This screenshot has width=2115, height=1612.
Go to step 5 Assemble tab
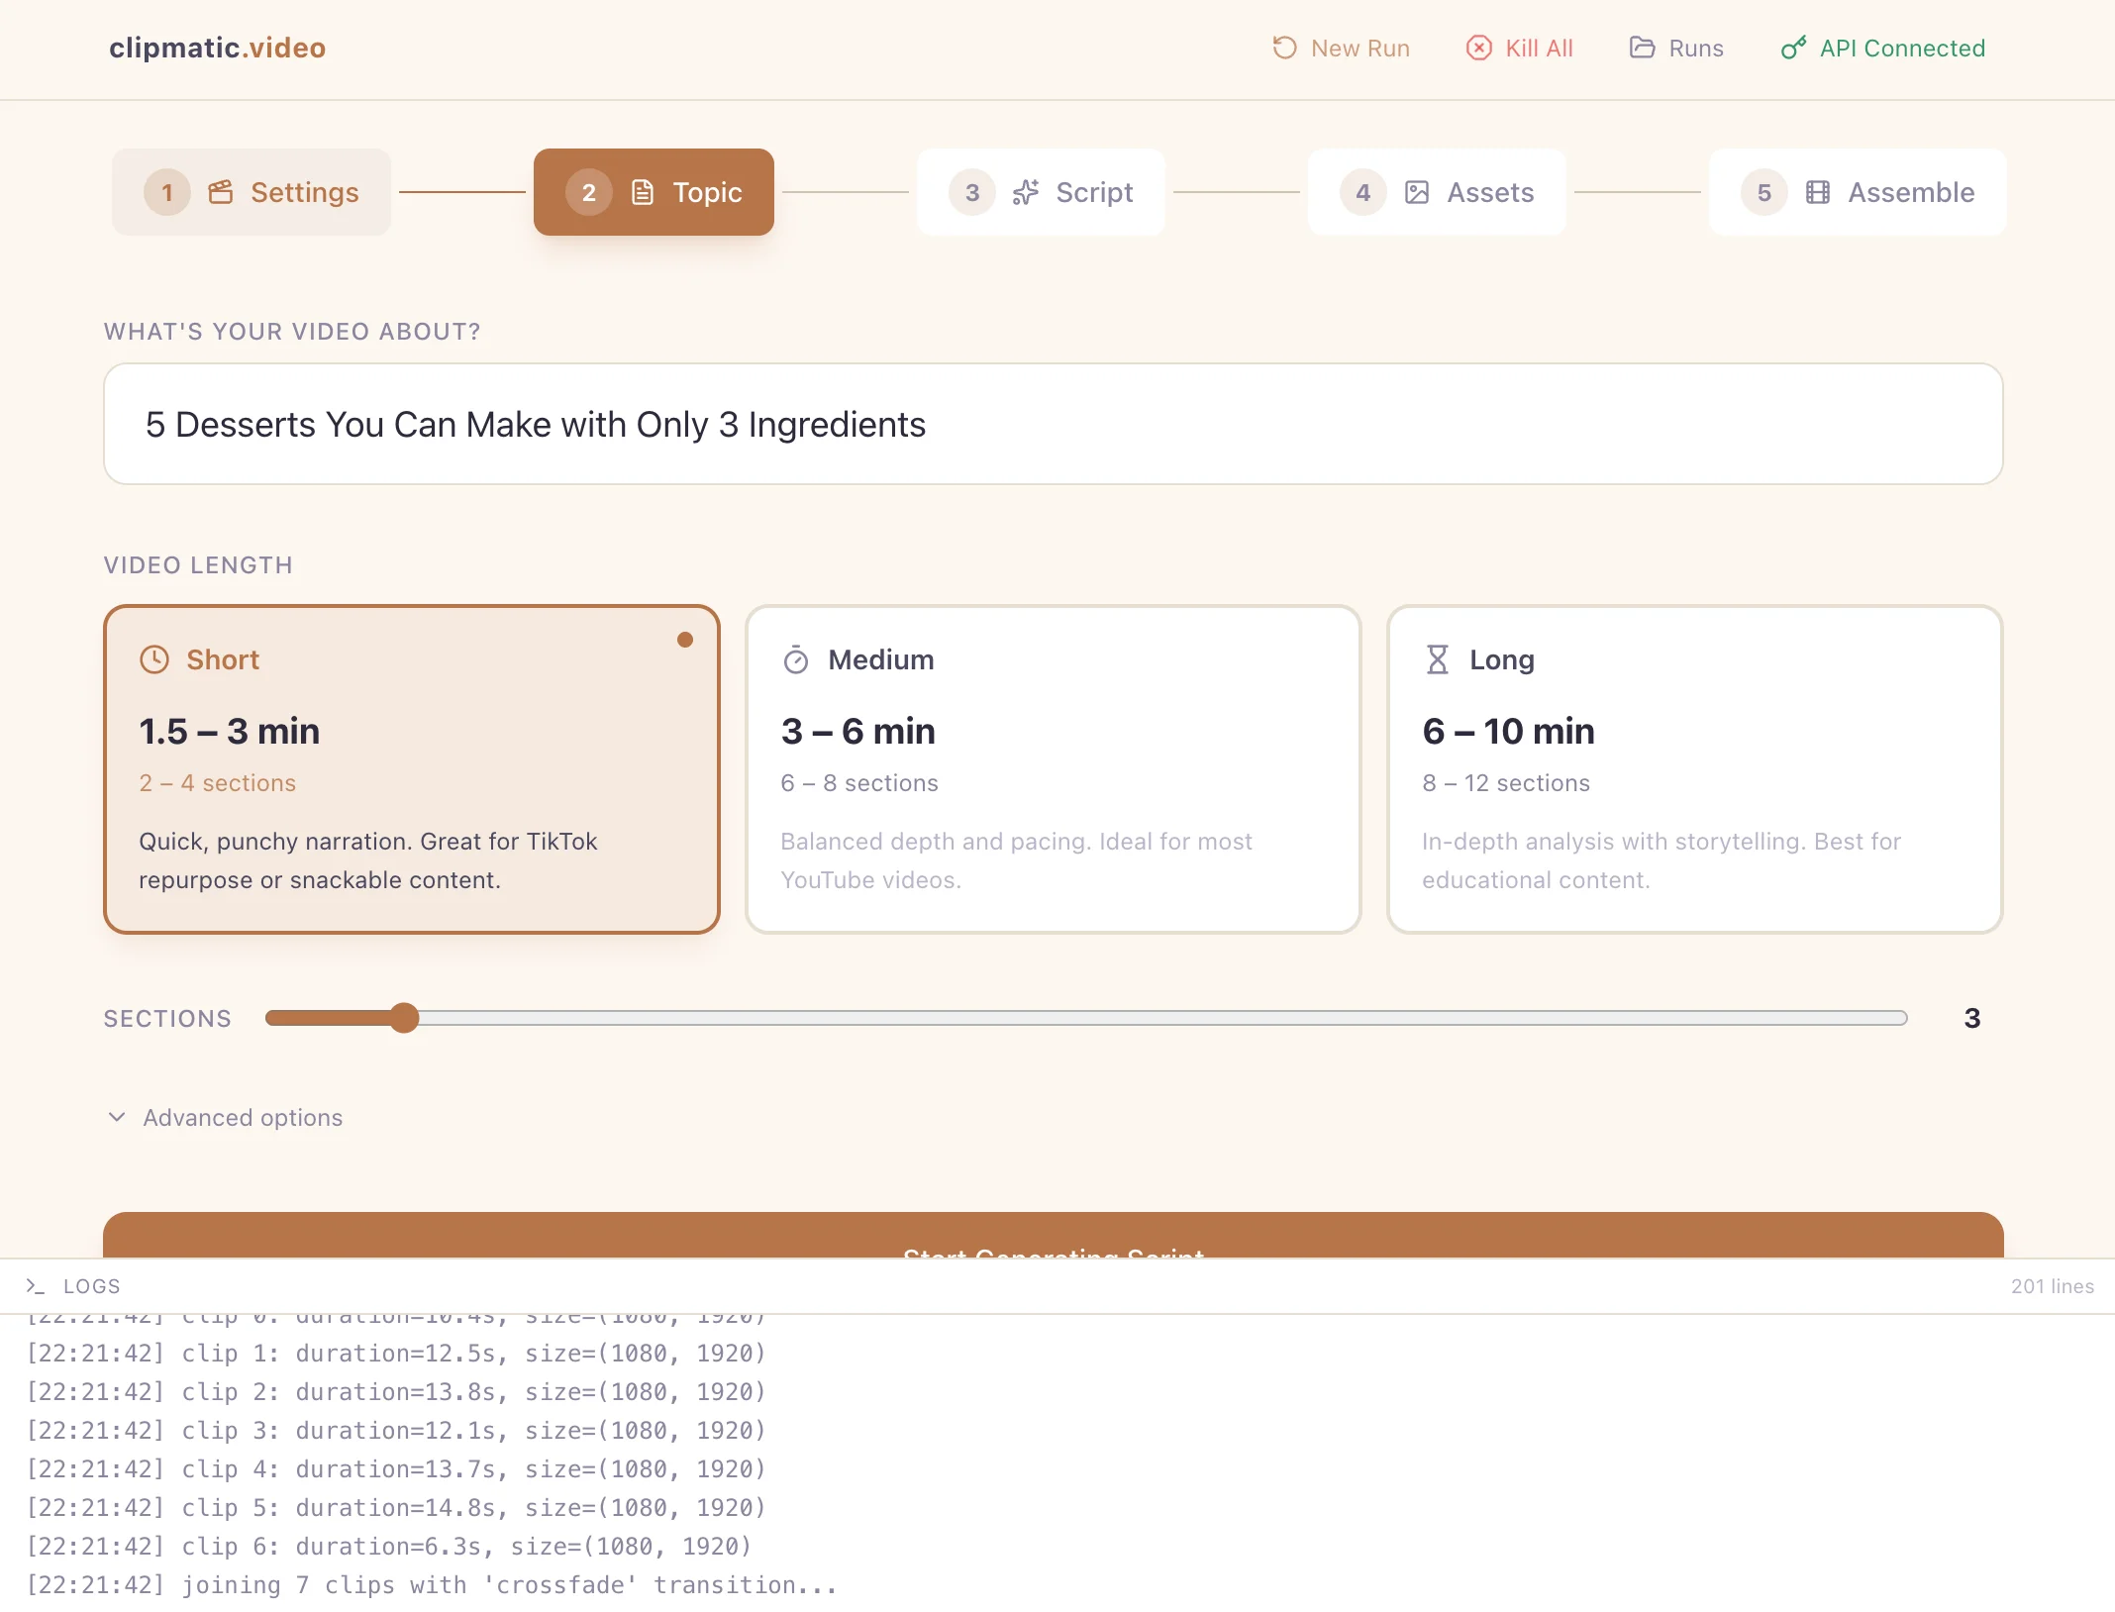point(1857,192)
